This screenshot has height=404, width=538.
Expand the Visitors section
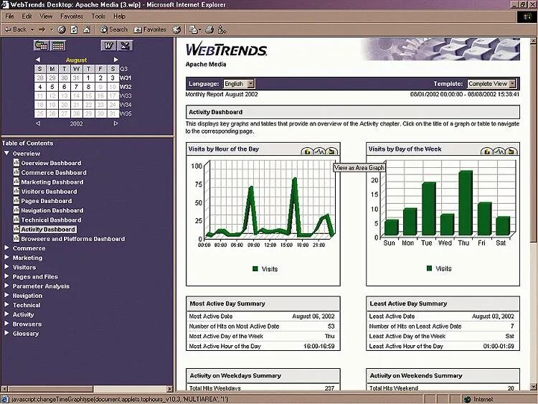[6, 267]
